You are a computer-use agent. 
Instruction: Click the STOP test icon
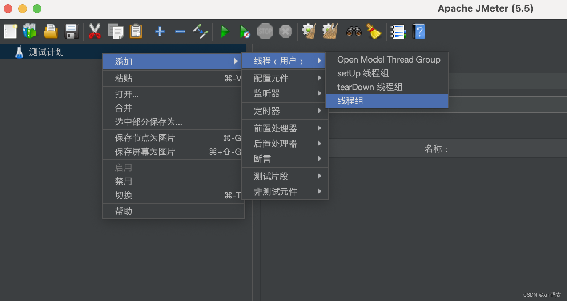point(265,31)
